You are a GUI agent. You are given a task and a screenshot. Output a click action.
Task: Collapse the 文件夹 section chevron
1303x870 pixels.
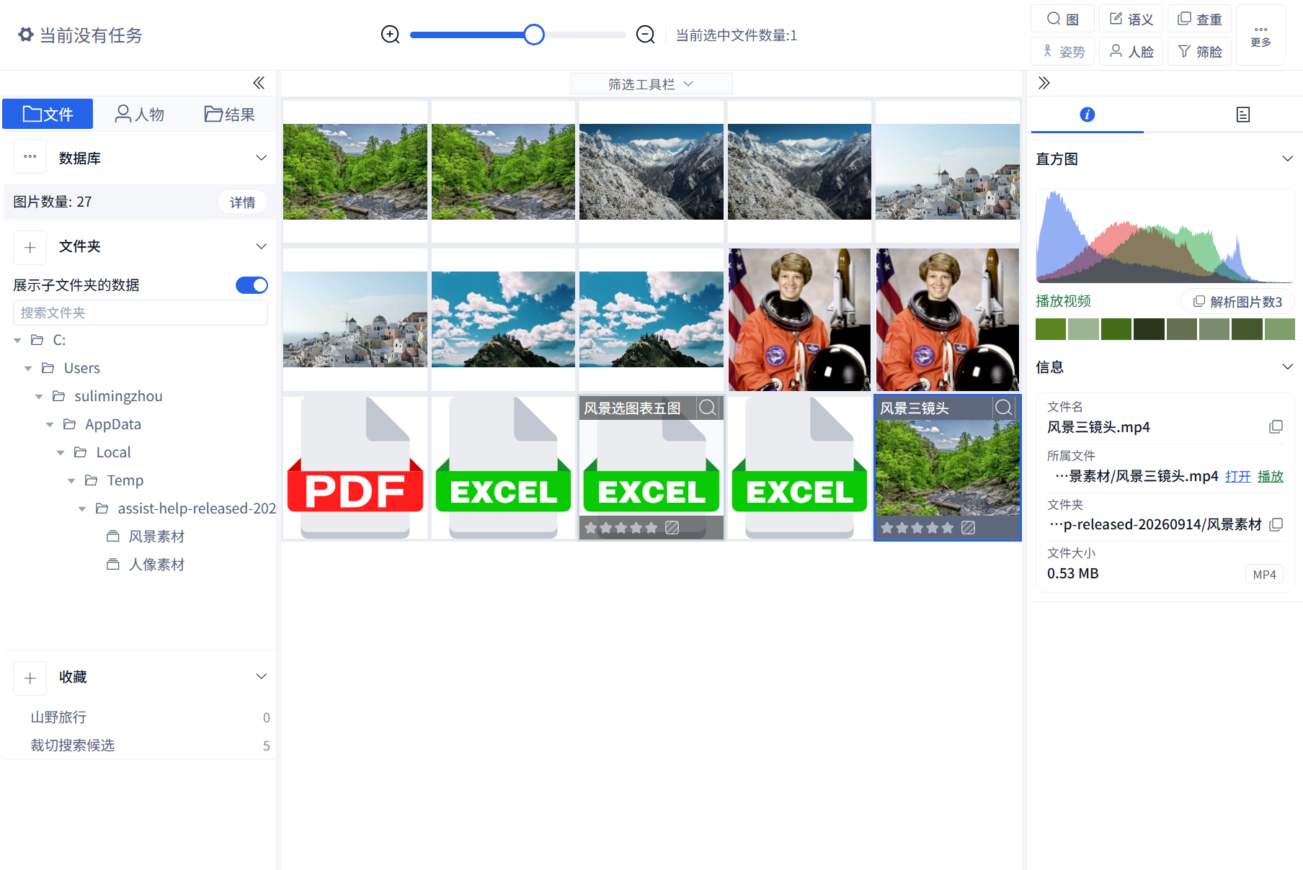[262, 246]
